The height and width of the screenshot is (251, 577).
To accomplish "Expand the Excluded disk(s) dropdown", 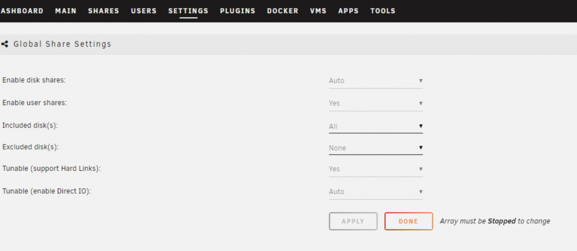I will pyautogui.click(x=376, y=148).
